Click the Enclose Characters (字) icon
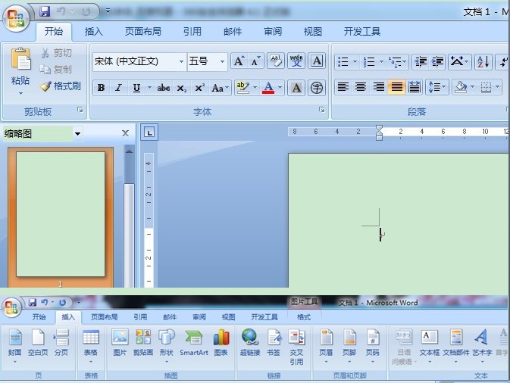Screen dimensions: 510x383 [x=317, y=88]
